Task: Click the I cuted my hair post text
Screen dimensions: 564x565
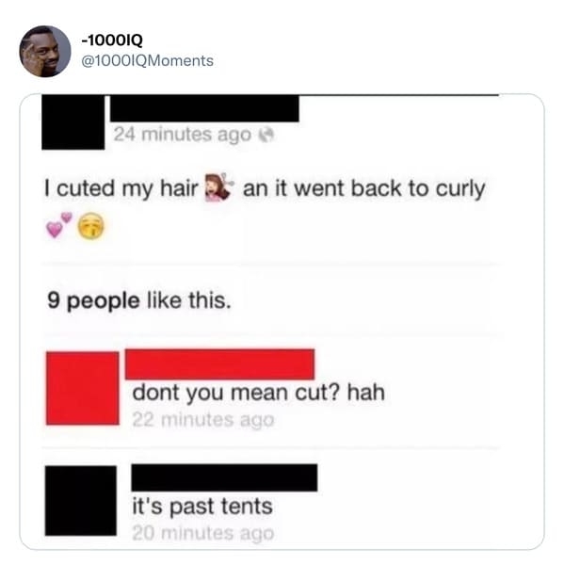Action: [121, 188]
